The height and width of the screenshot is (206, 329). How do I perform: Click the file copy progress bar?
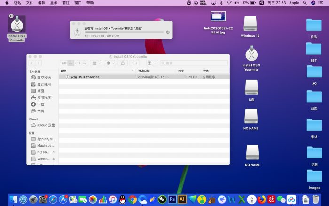(x=124, y=32)
